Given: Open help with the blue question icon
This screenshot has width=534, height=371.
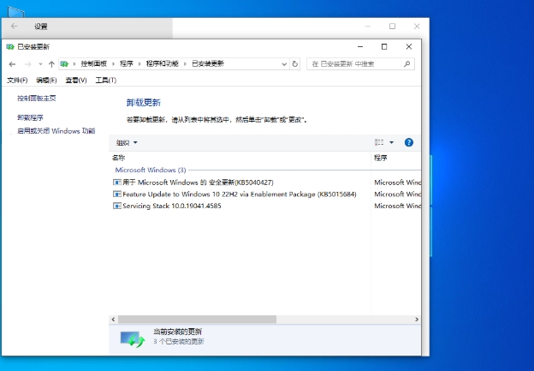Looking at the screenshot, I should pyautogui.click(x=409, y=142).
